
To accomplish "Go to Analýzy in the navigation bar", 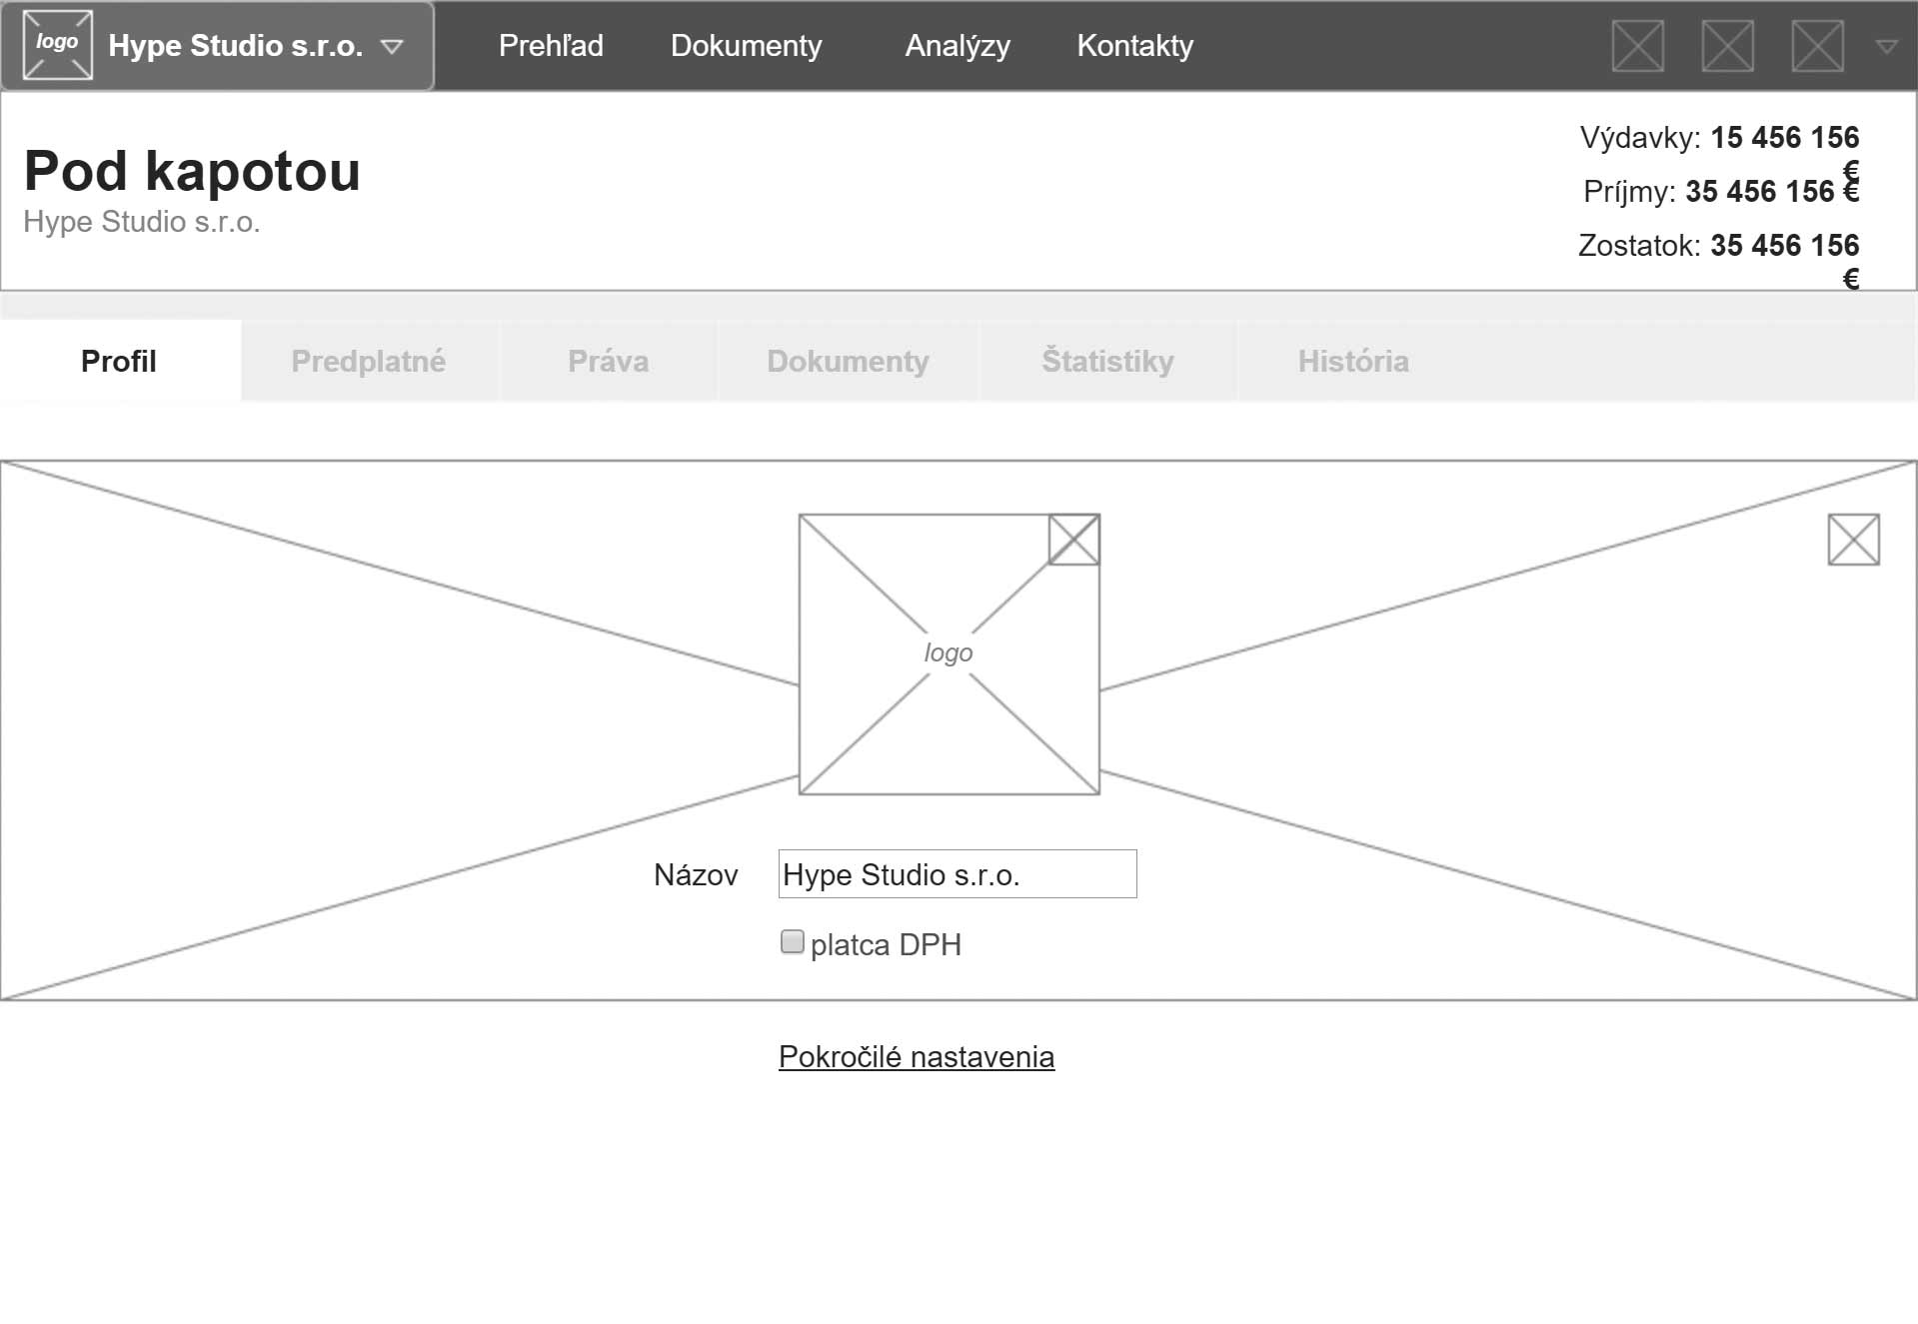I will pos(957,46).
